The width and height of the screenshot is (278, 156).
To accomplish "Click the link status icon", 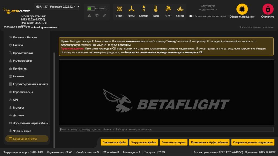I will (x=104, y=15).
